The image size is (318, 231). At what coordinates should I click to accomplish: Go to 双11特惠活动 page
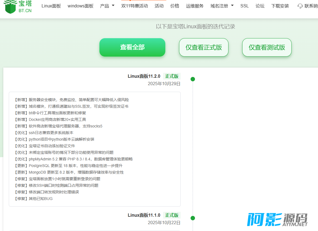click(x=135, y=6)
